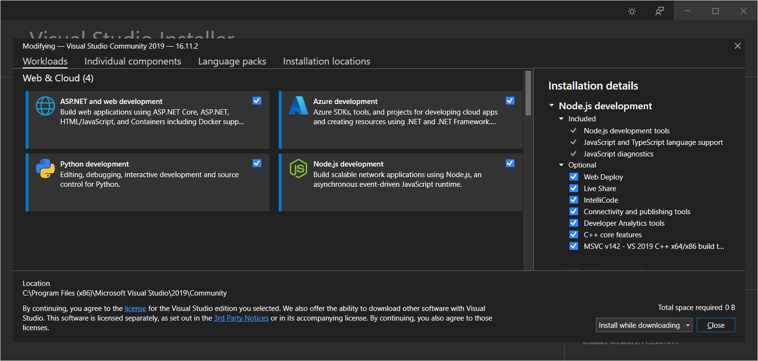Open the send feedback icon
758x361 pixels.
(x=660, y=11)
